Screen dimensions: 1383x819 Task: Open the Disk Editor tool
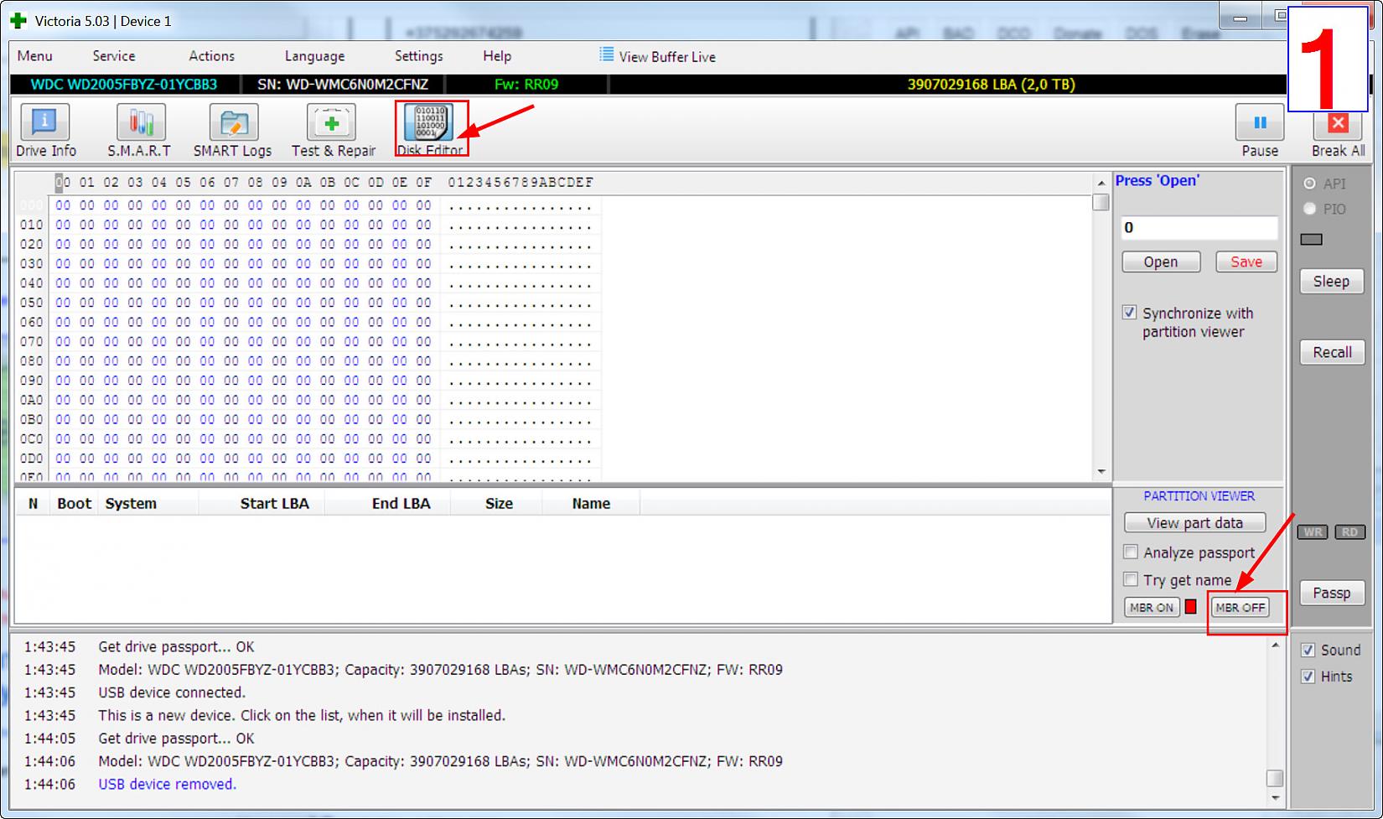430,130
